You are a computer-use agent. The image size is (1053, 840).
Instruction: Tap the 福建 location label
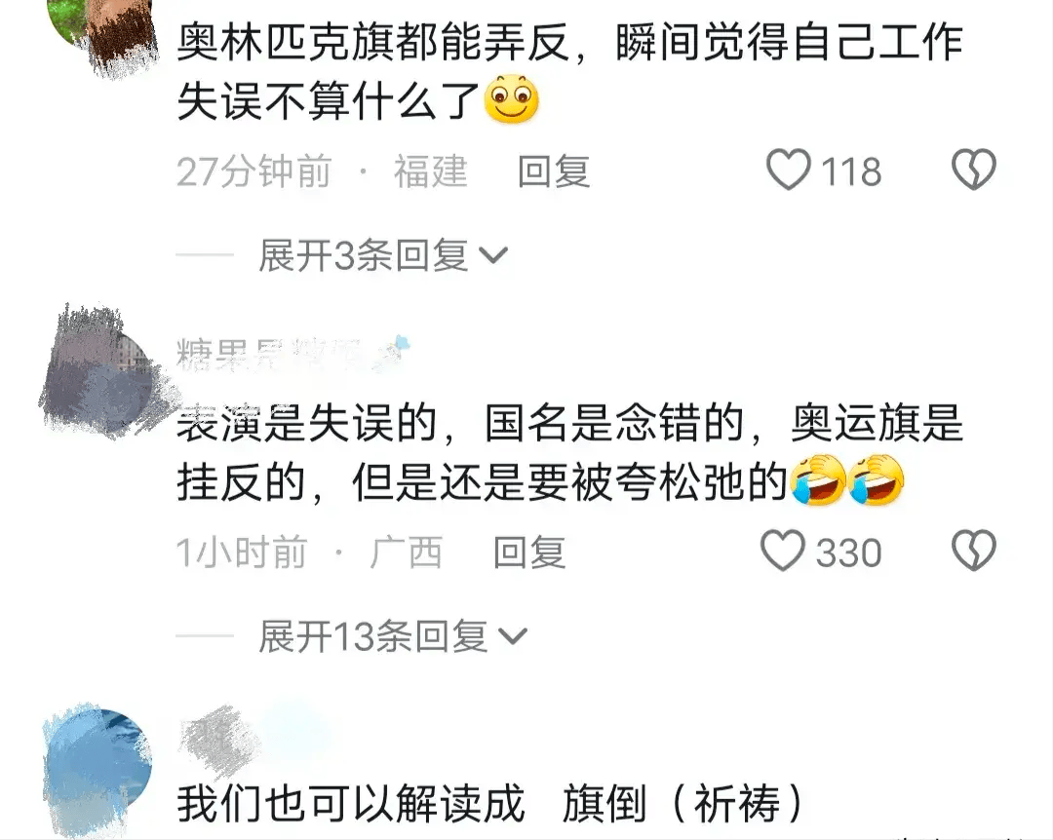point(431,172)
